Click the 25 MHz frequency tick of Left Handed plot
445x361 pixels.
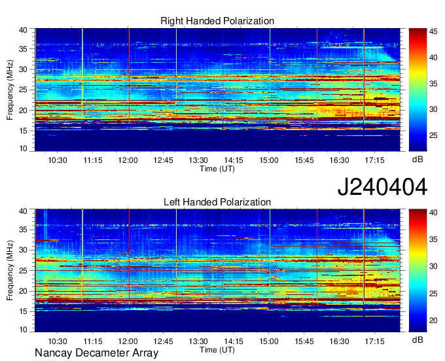(23, 271)
